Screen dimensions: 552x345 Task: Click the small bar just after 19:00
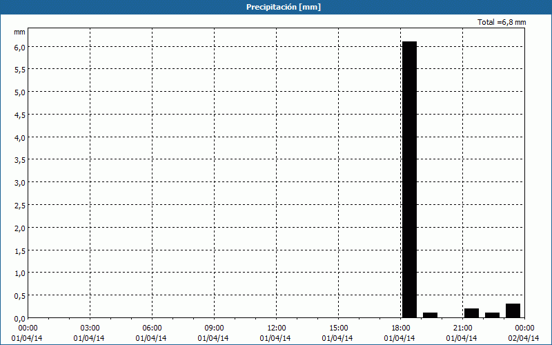[x=430, y=315]
